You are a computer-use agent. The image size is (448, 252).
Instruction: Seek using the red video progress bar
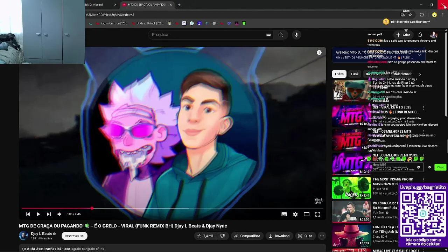(x=172, y=208)
